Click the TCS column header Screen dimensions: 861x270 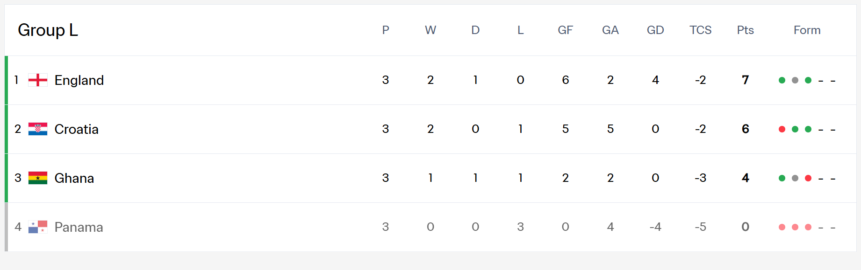point(700,30)
